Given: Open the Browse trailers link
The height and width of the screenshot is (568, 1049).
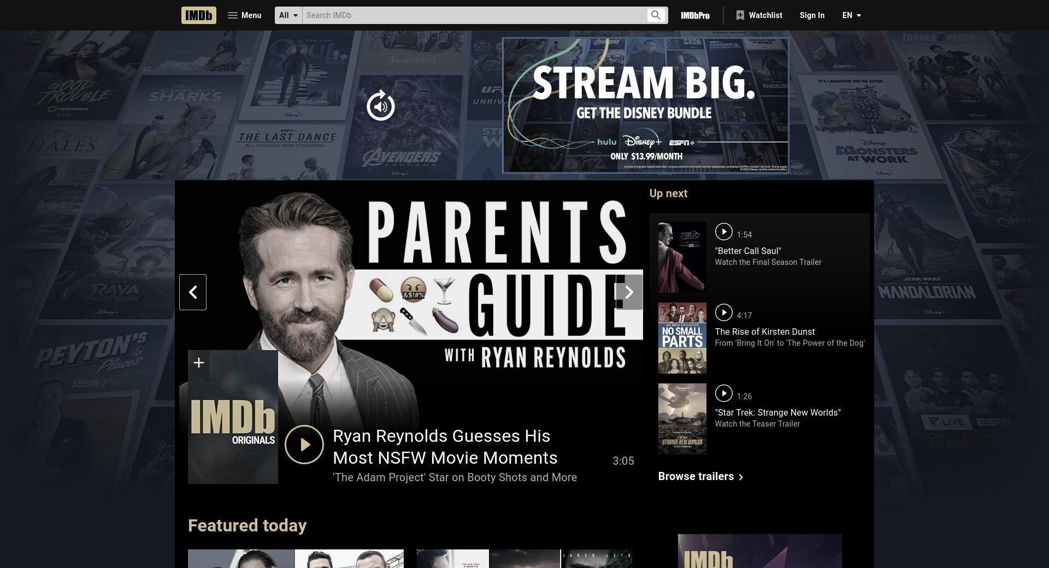Looking at the screenshot, I should 701,476.
